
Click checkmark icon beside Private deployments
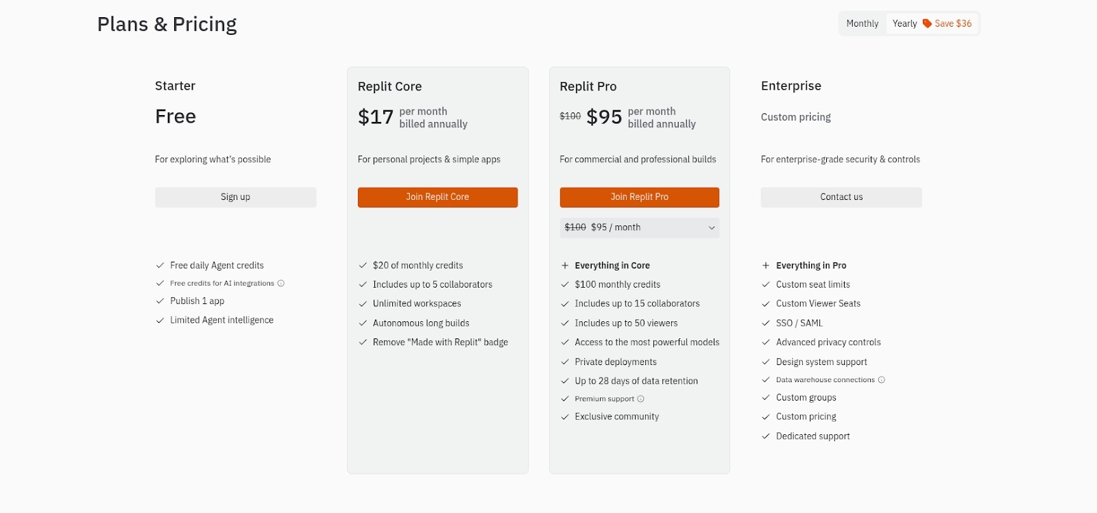pos(565,362)
